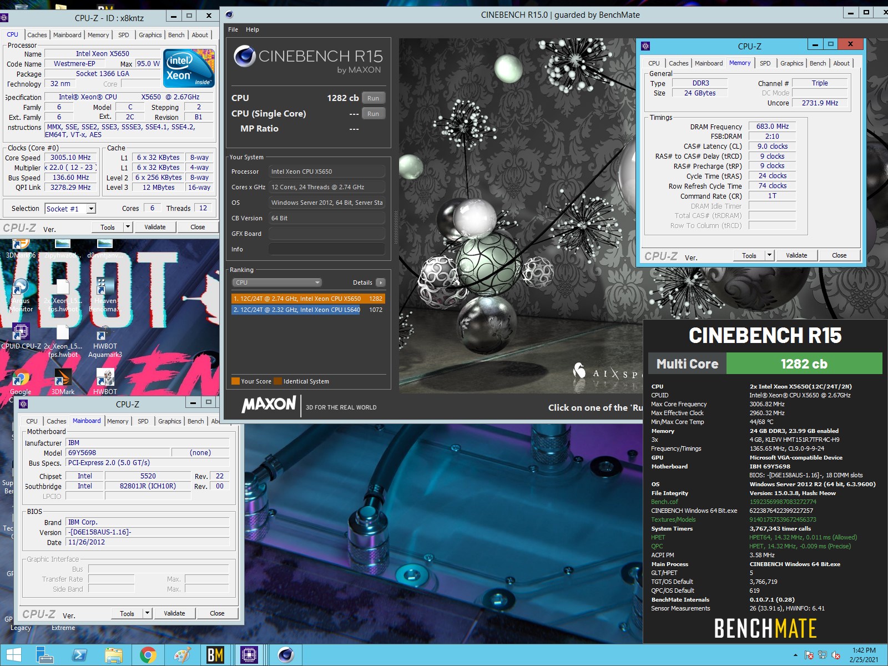Select ranking entry Xeon X5650 score 1282

click(x=308, y=299)
